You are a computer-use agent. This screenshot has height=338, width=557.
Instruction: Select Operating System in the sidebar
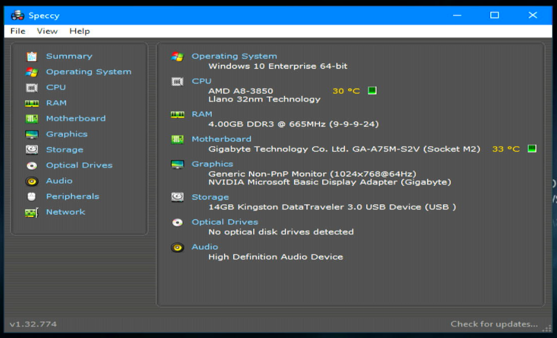click(89, 72)
